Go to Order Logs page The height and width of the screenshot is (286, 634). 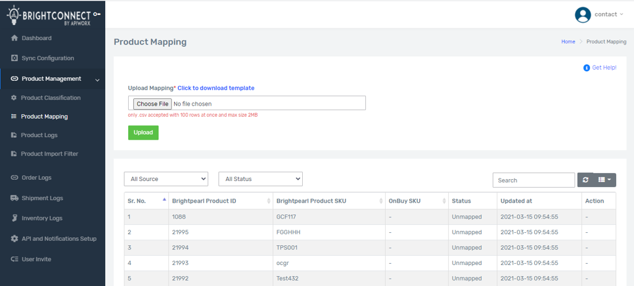(x=36, y=177)
